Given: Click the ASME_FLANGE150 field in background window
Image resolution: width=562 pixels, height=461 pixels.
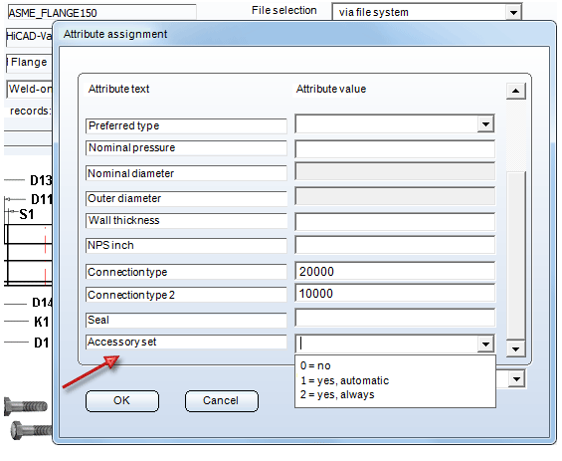Looking at the screenshot, I should click(101, 13).
